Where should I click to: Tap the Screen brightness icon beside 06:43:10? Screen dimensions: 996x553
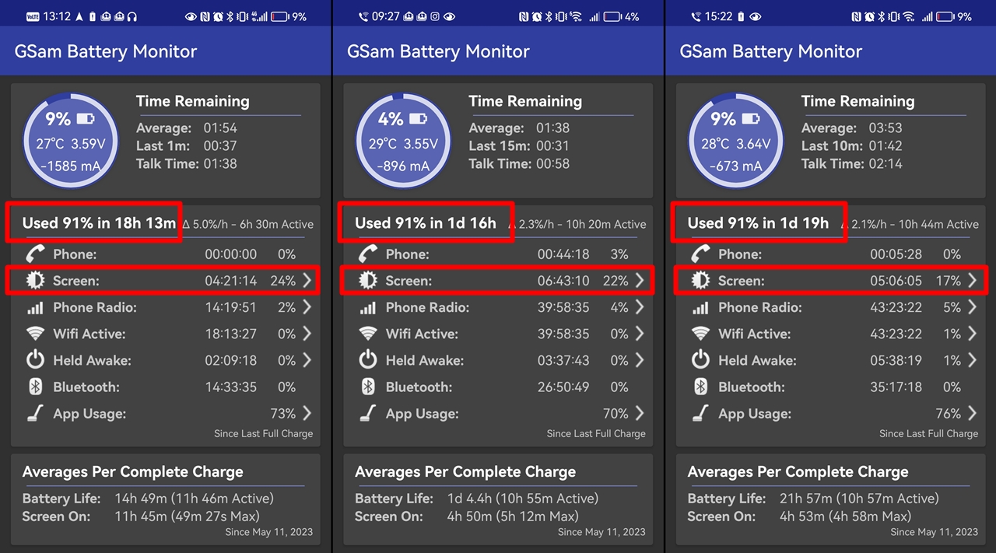pyautogui.click(x=368, y=281)
